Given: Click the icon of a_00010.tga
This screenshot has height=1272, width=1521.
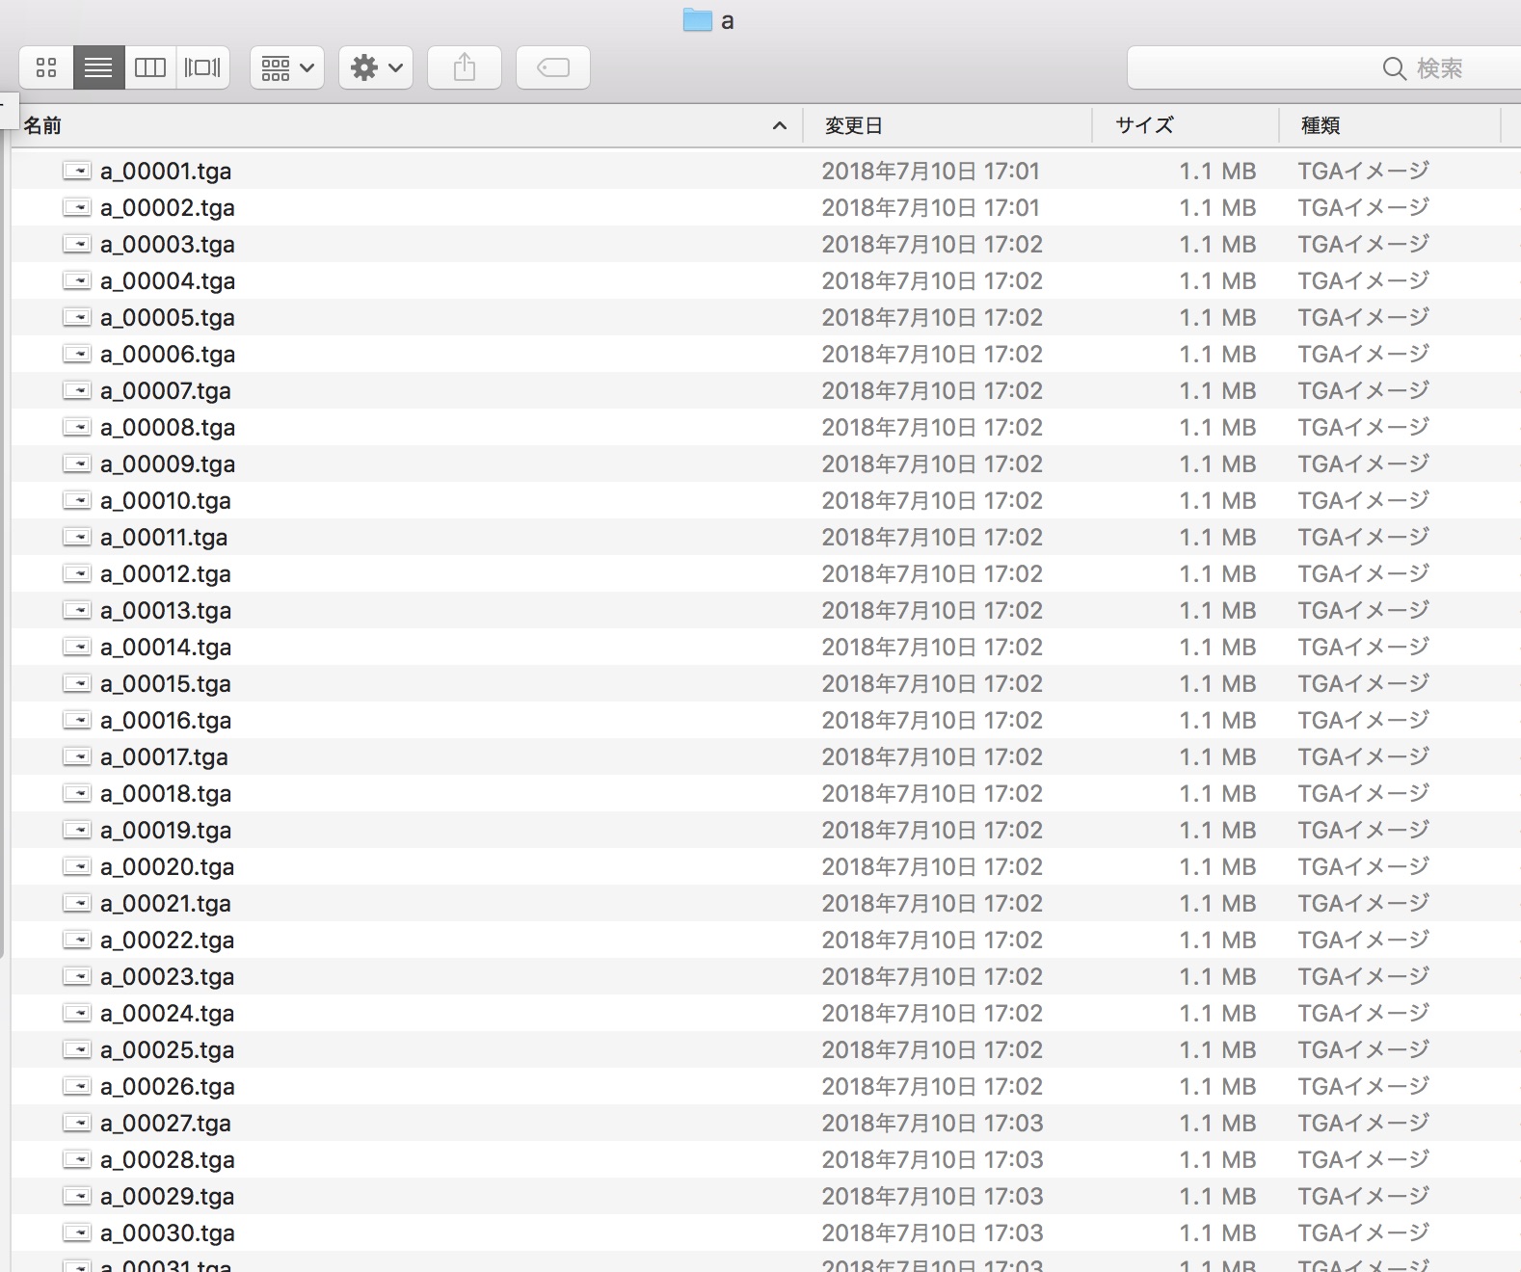Looking at the screenshot, I should click(77, 500).
